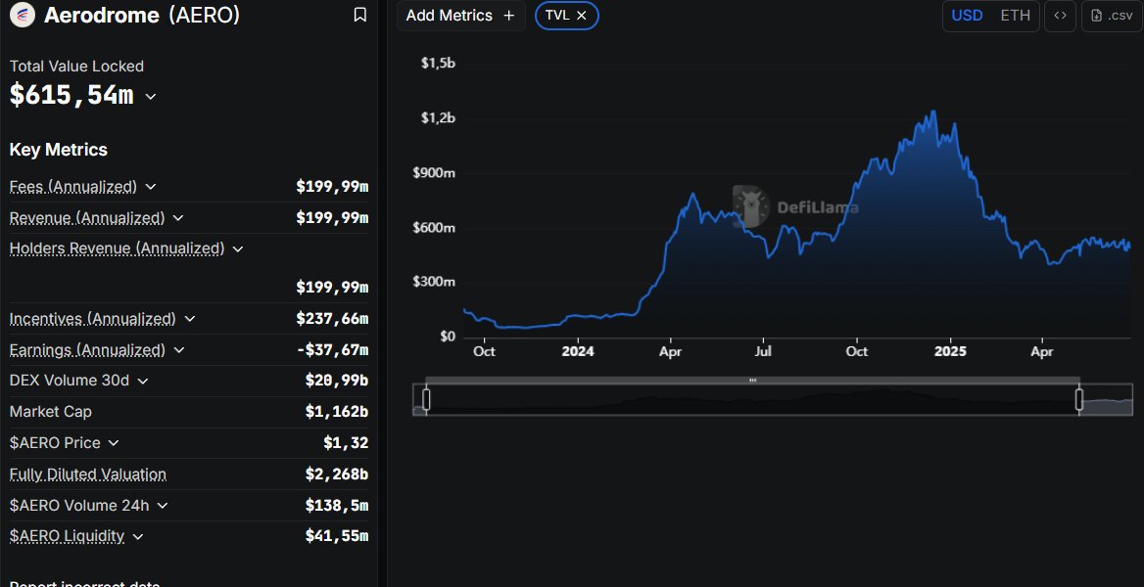Click the left handle of range slider
The height and width of the screenshot is (587, 1144).
pos(427,399)
